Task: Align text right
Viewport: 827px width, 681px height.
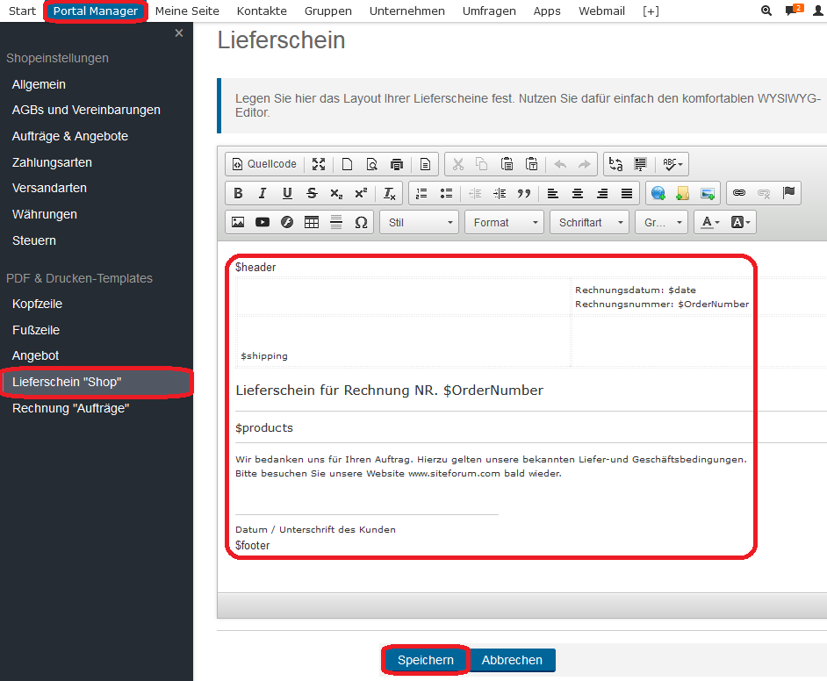Action: coord(602,193)
